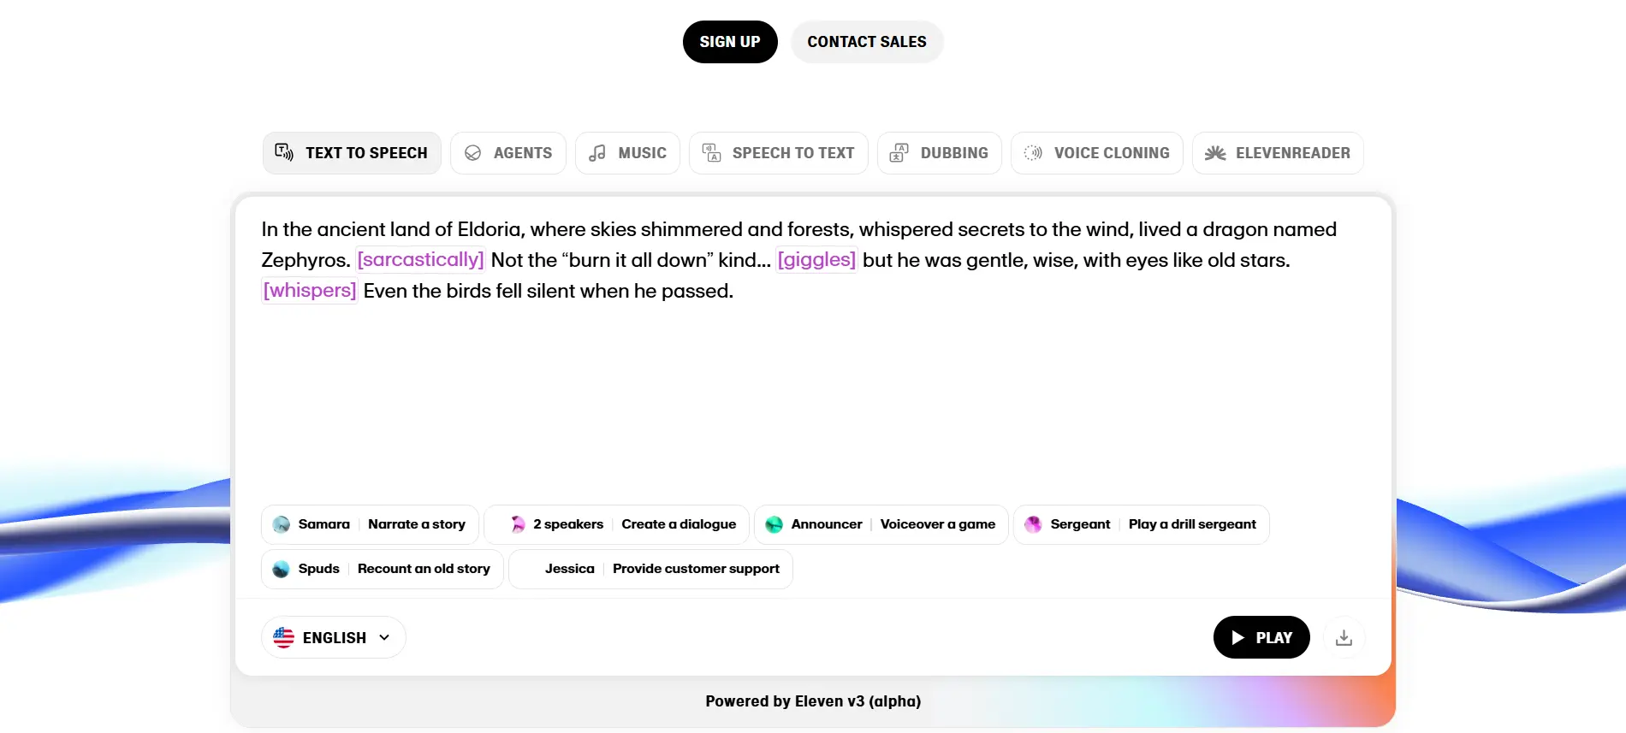Choose Jessica Provide customer support preset
Image resolution: width=1626 pixels, height=733 pixels.
[650, 569]
